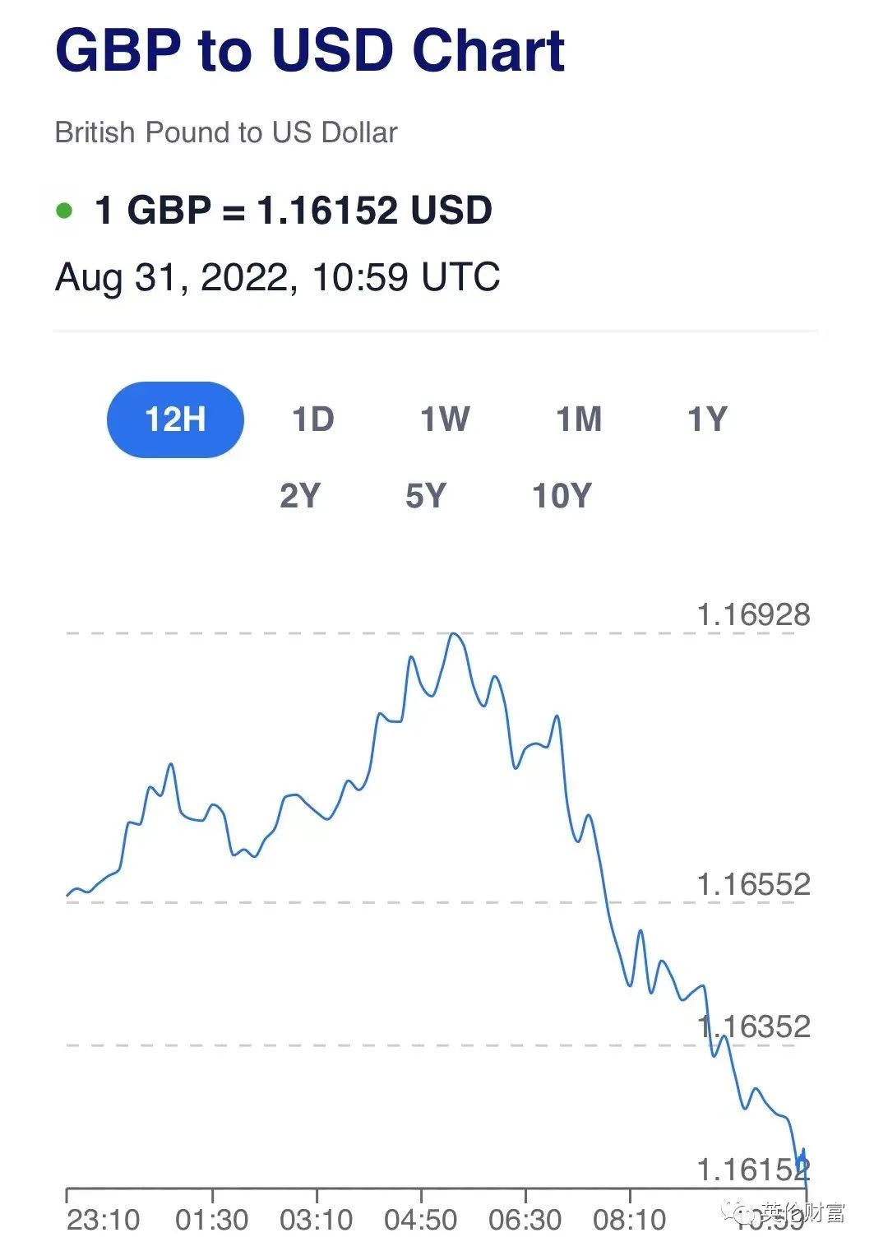
Task: Click the 08:10 time axis label
Action: (x=630, y=1220)
